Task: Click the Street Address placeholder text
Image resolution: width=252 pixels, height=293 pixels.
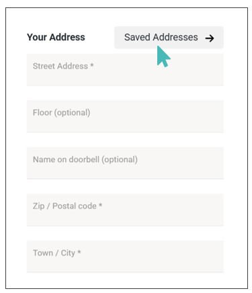Action: tap(60, 66)
